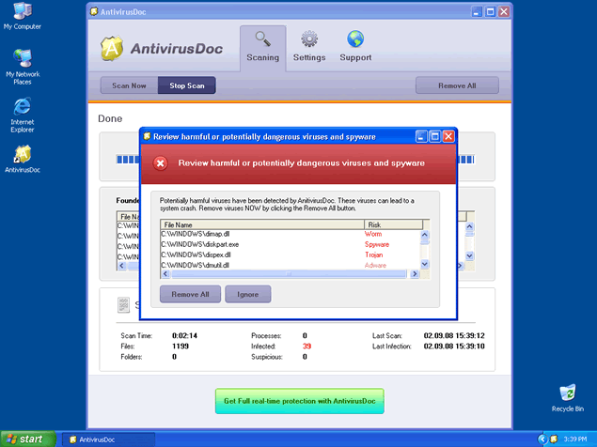
Task: Click the red error icon in dialog banner
Action: point(161,162)
